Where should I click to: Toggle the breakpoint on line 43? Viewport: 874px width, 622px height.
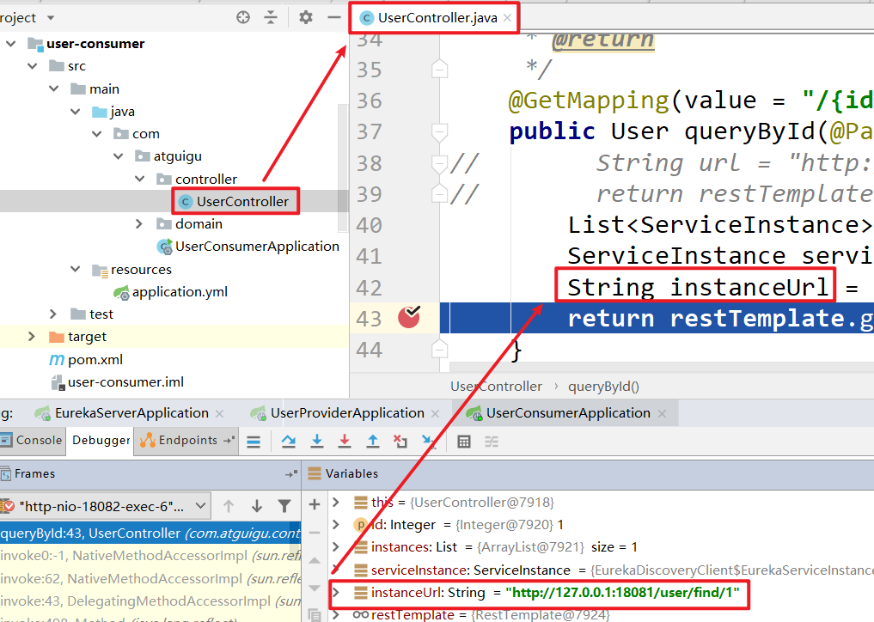(409, 318)
